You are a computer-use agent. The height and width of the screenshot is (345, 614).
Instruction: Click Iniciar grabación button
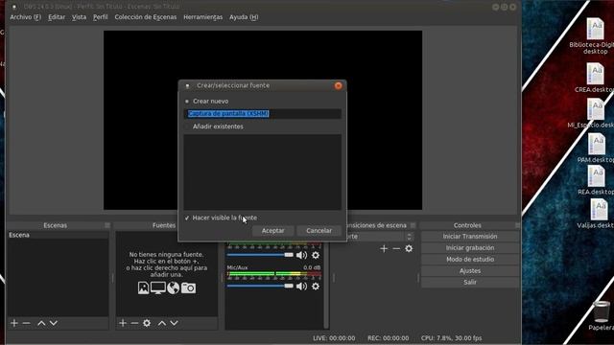[470, 248]
